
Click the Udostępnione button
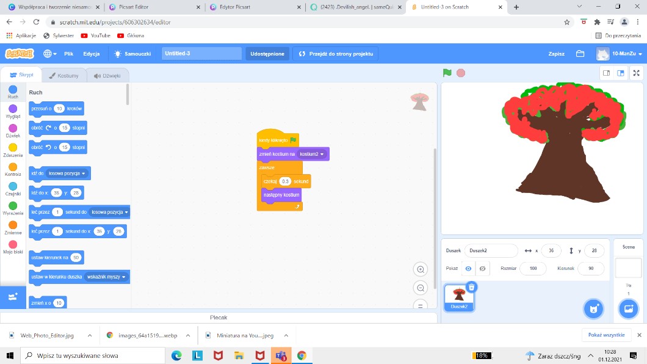[267, 54]
